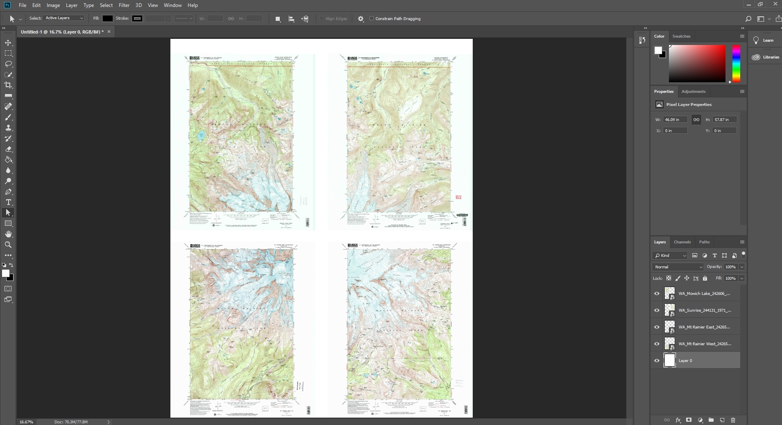Open the Layers panel menu button
Image resolution: width=782 pixels, height=425 pixels.
[x=741, y=242]
